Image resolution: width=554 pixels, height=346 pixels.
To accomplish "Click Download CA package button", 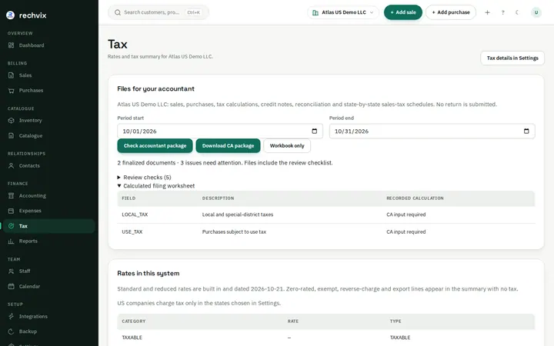I will pyautogui.click(x=228, y=146).
